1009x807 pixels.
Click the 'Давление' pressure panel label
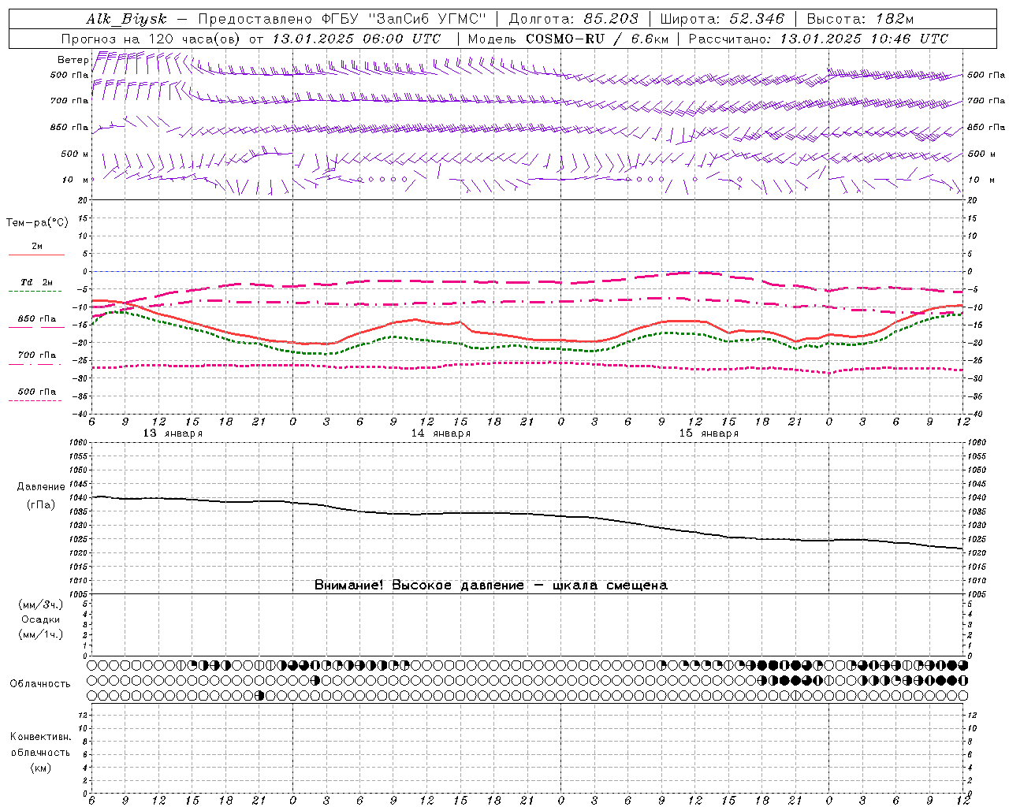[x=41, y=487]
